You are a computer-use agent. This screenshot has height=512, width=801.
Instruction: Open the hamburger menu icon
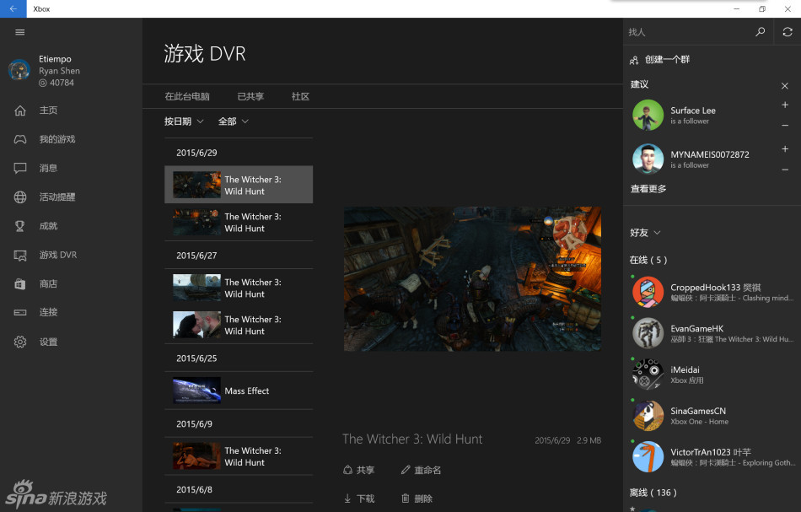click(x=20, y=32)
